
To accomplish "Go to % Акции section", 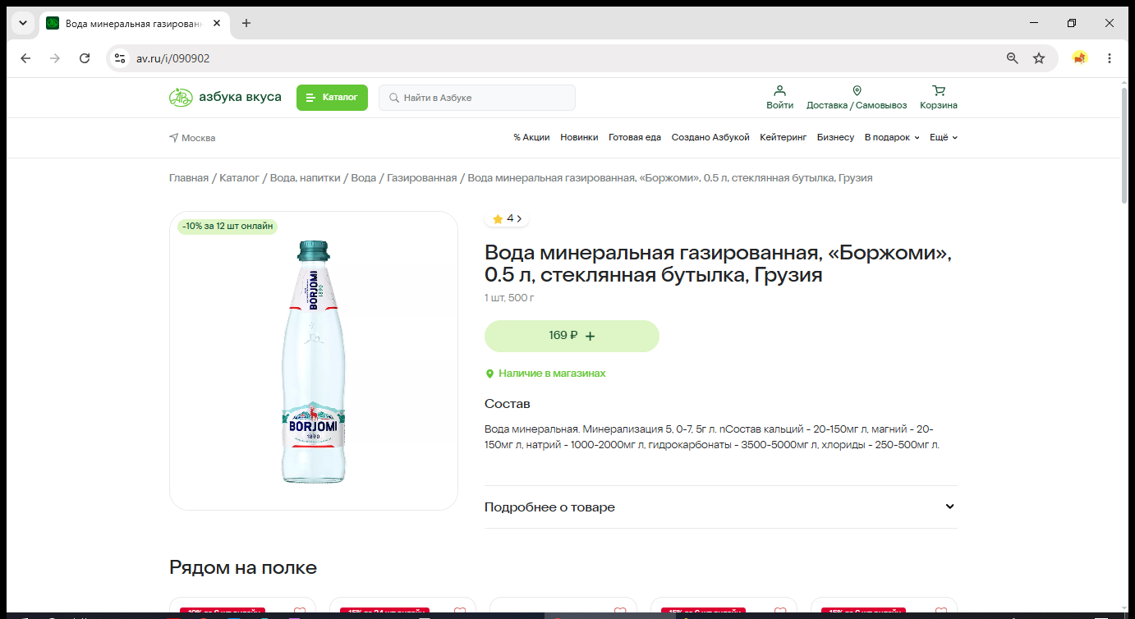I will click(x=531, y=138).
